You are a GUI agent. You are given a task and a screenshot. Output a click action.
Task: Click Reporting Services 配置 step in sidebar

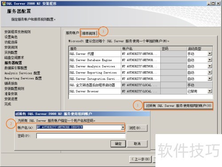pyautogui.click(x=23, y=78)
